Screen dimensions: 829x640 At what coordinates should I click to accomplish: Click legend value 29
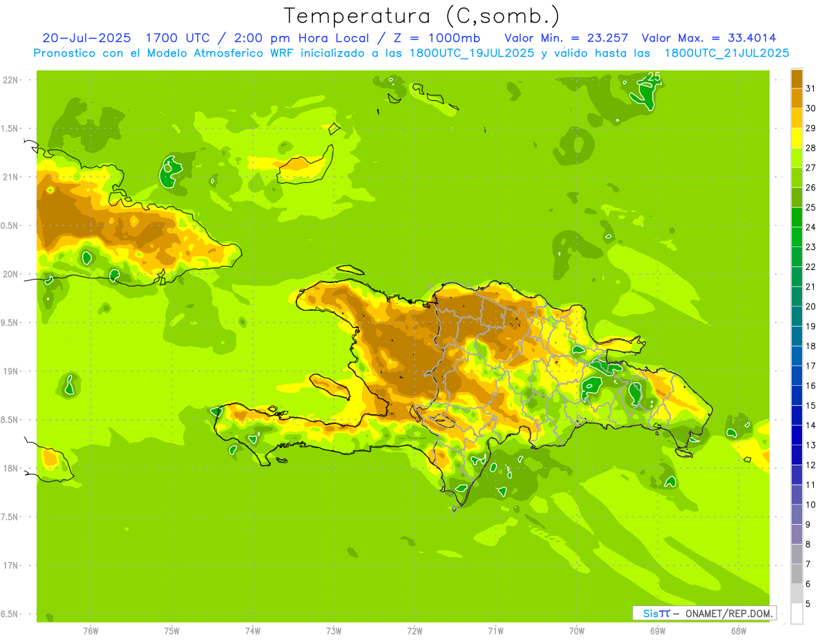(x=811, y=128)
